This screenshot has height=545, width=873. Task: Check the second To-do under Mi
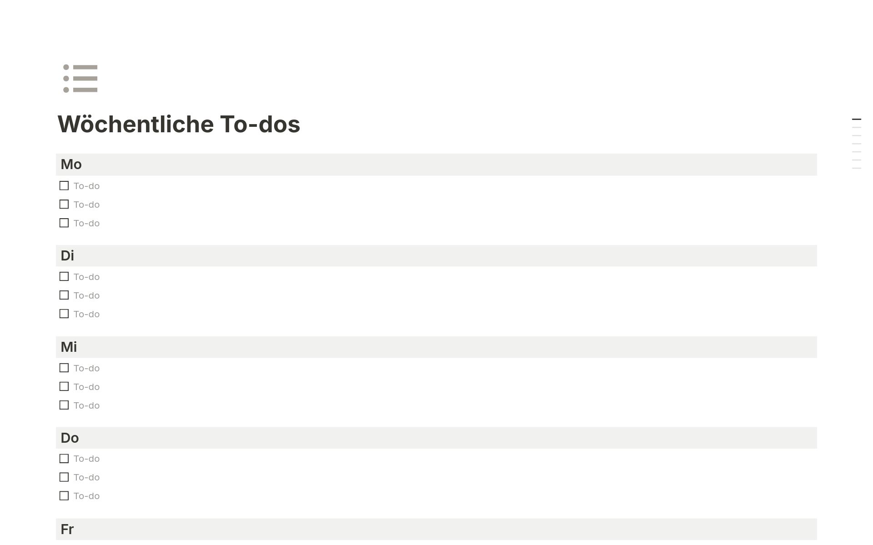(x=64, y=386)
